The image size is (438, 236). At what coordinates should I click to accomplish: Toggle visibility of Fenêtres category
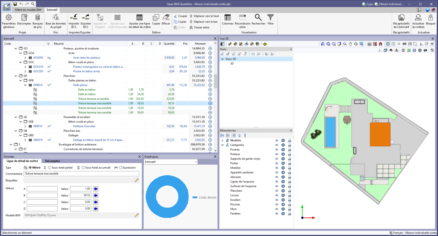click(x=276, y=214)
